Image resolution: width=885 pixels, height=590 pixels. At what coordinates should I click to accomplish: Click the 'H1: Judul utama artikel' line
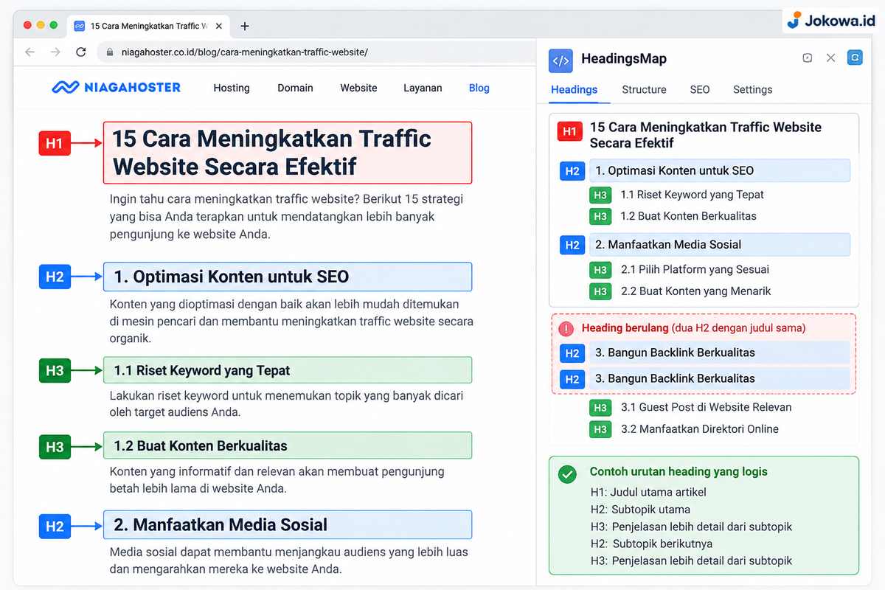[x=648, y=493]
